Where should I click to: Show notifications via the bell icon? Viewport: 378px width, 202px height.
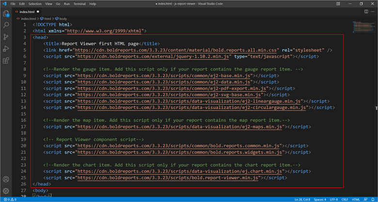pos(373,200)
